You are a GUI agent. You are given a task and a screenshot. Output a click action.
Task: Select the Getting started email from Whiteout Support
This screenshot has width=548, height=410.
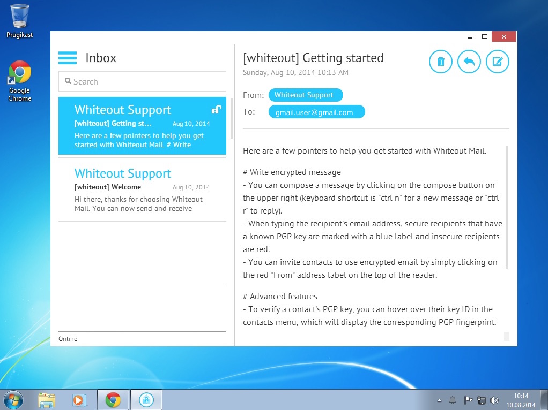[x=142, y=126]
